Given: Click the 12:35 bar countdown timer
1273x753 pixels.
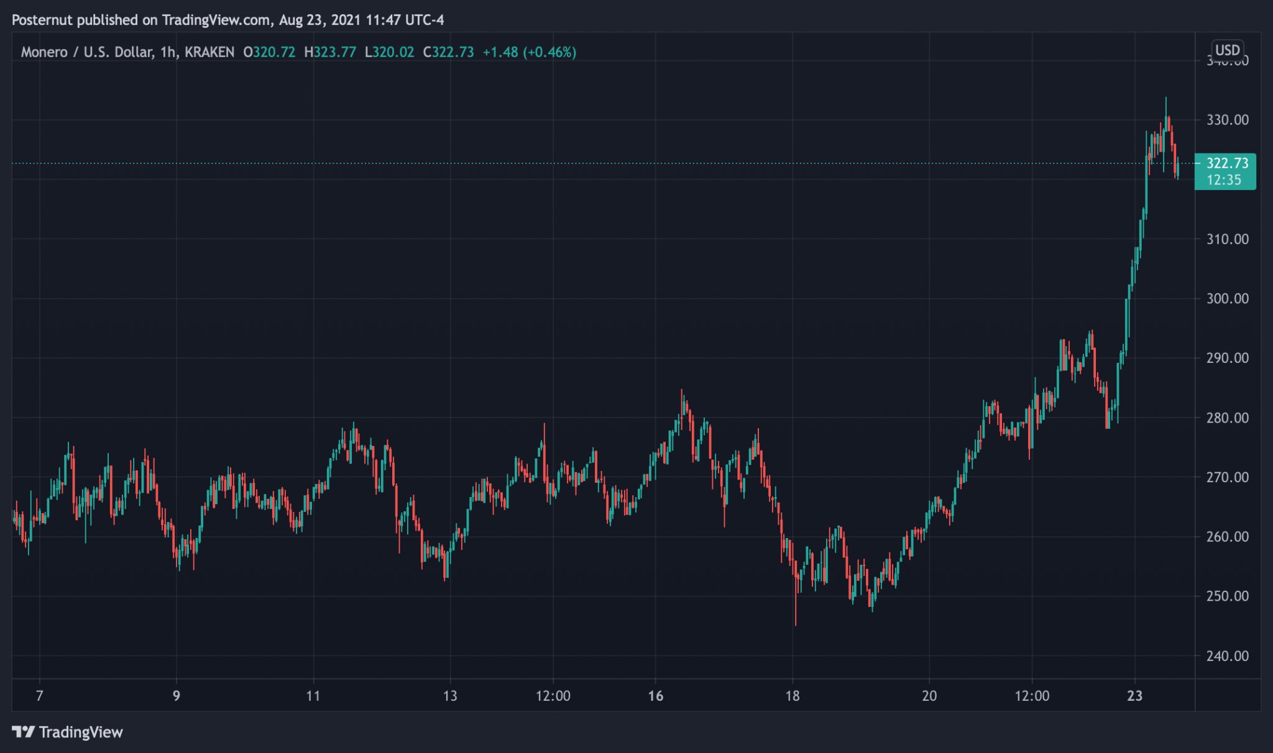Looking at the screenshot, I should [x=1223, y=180].
